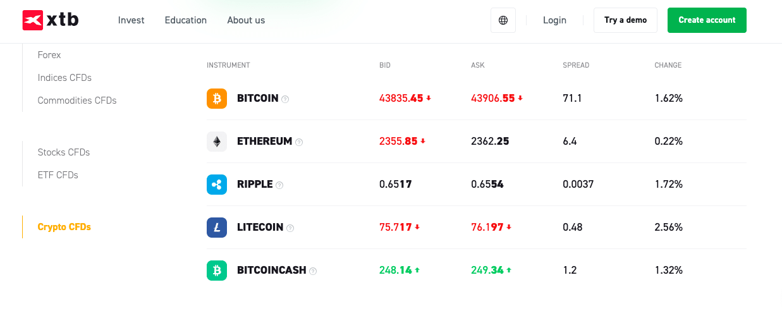
Task: Click the info icon beside RIPPLE
Action: point(279,185)
